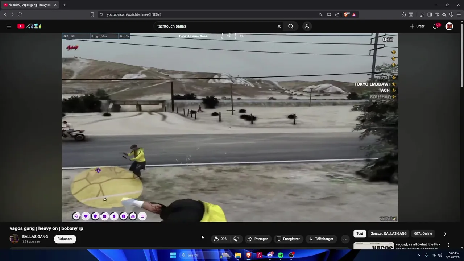Open the tab search icon in toolbar
Viewport: 464px width, 261px height.
(411, 14)
